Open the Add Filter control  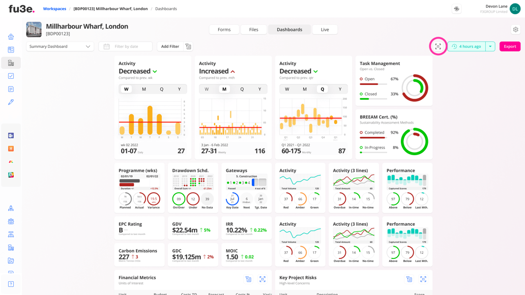170,46
